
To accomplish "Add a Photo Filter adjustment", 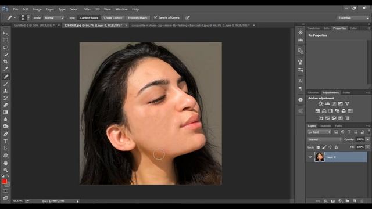I will 337,111.
